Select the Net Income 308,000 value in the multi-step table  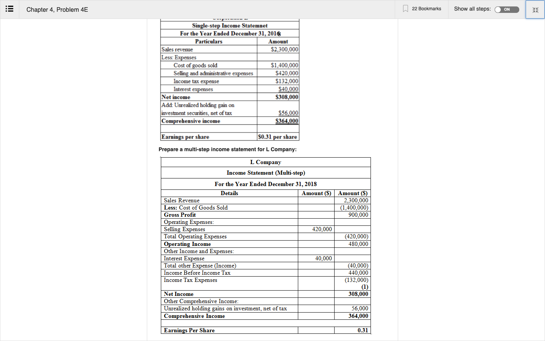358,294
